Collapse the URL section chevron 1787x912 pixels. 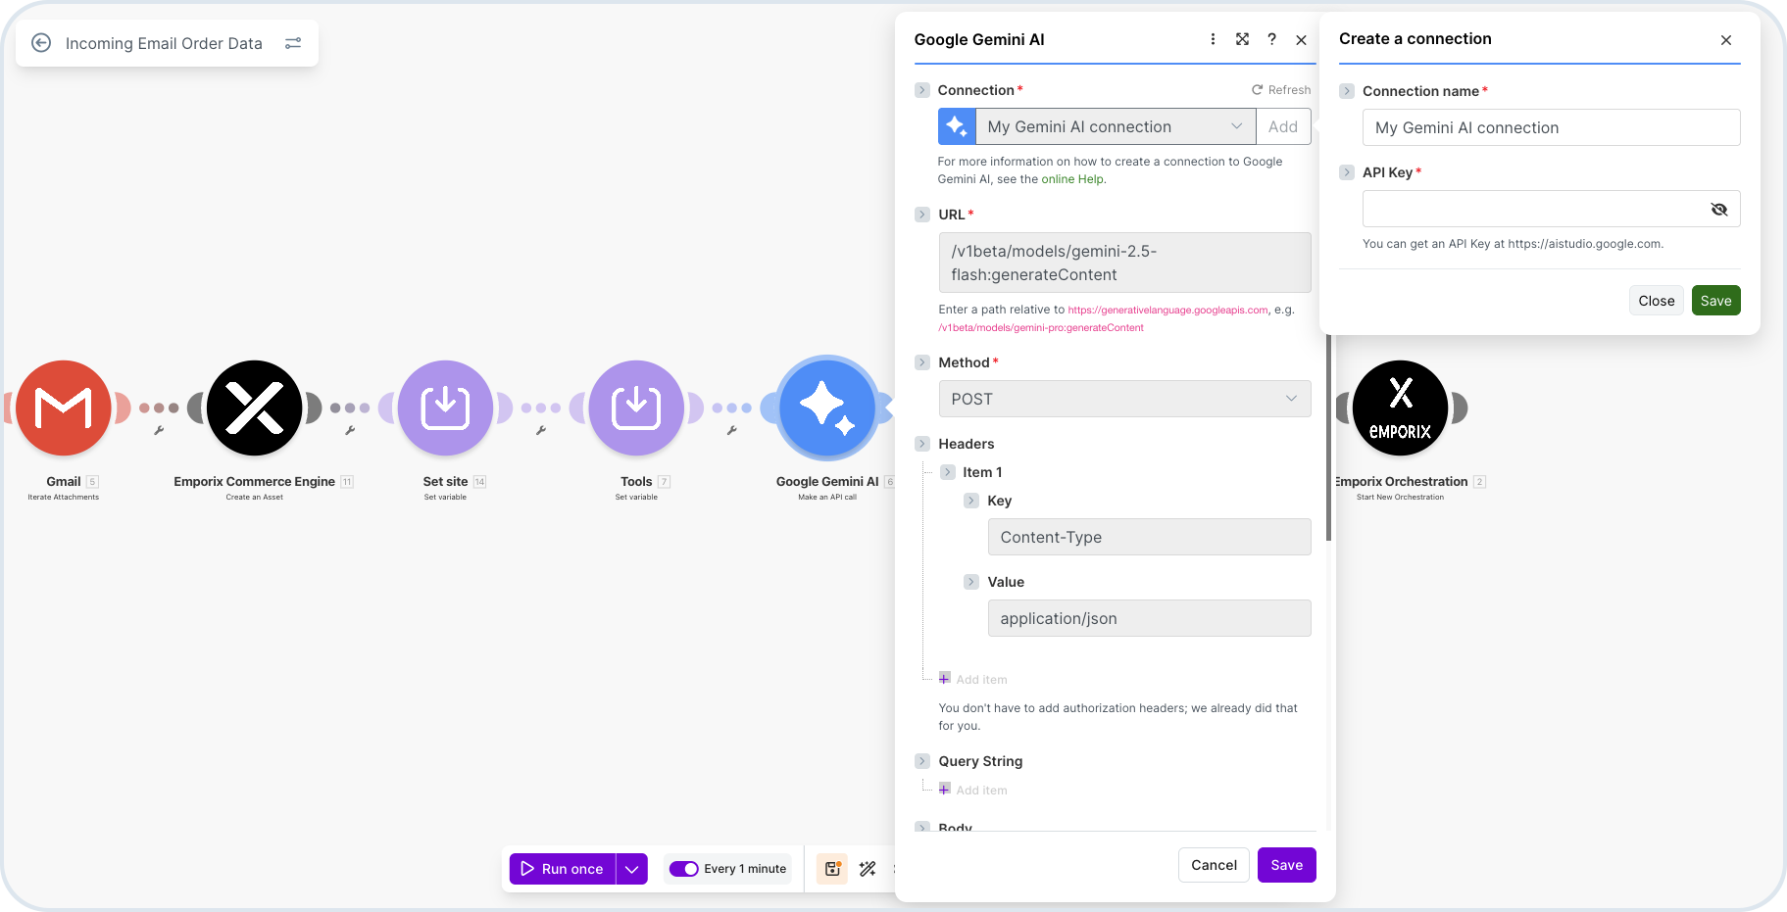click(922, 215)
